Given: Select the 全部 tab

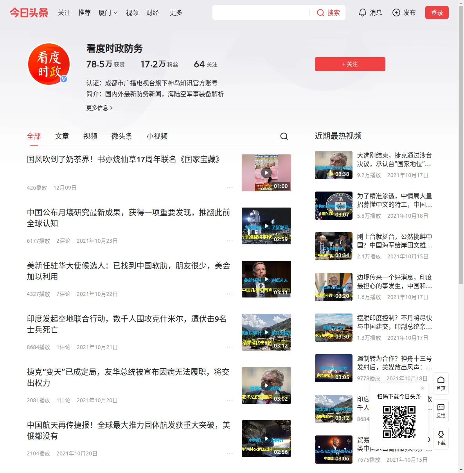Looking at the screenshot, I should point(34,136).
